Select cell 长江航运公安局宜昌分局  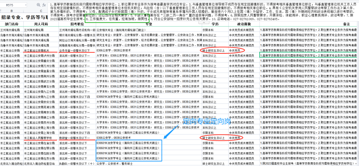pyautogui.click(x=41, y=71)
